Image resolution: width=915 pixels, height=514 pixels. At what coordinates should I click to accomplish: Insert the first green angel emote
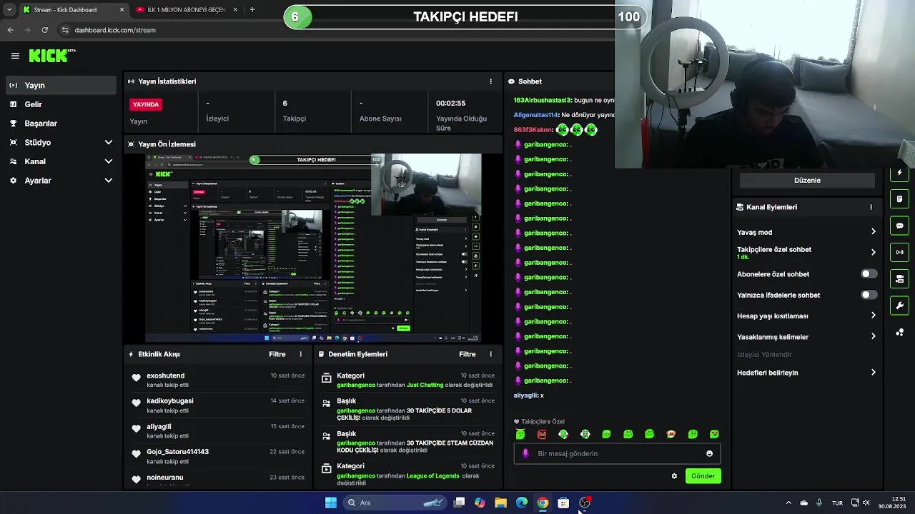(520, 434)
